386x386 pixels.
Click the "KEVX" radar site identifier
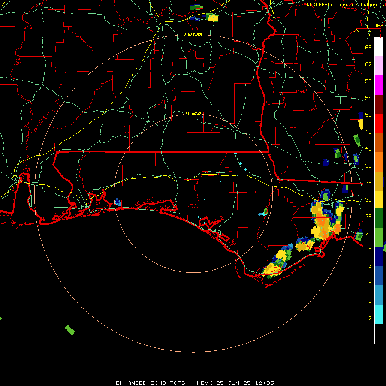click(x=204, y=383)
